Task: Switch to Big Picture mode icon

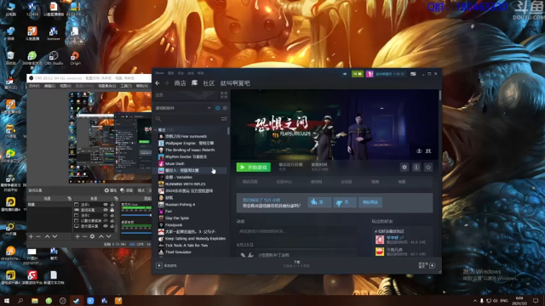Action: tap(413, 74)
